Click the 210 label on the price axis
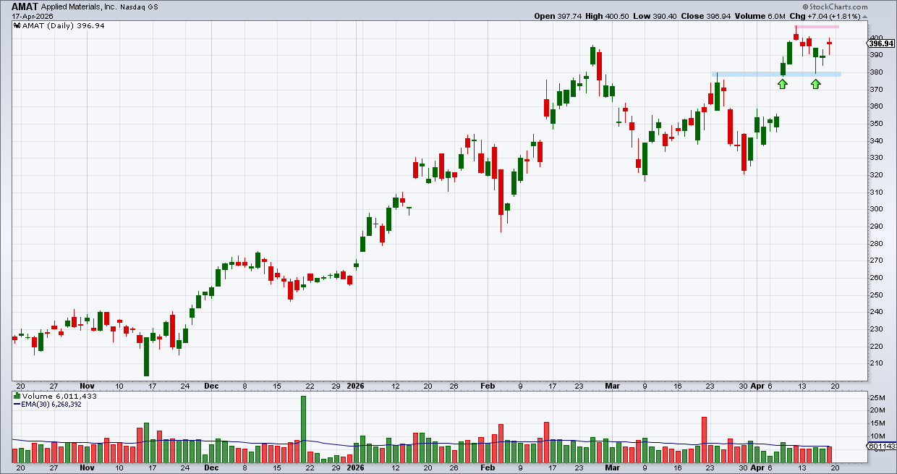This screenshot has height=474, width=897. (875, 363)
